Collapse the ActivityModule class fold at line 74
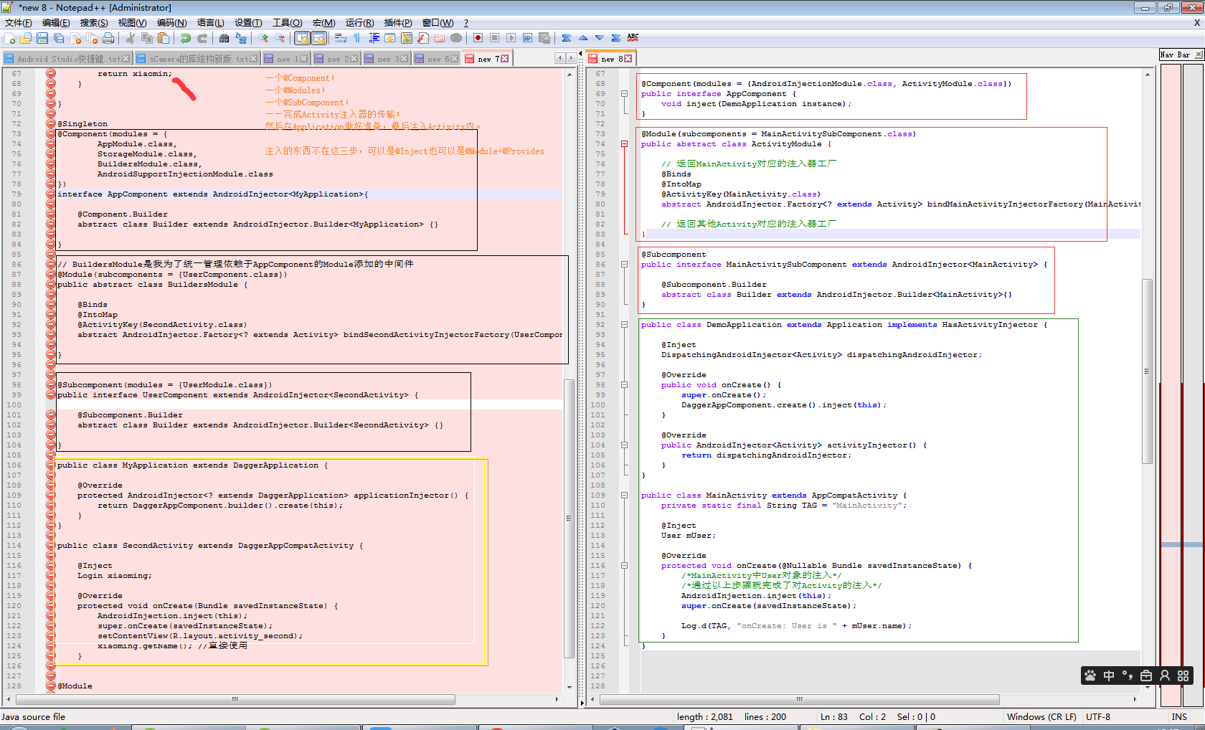 coord(624,144)
